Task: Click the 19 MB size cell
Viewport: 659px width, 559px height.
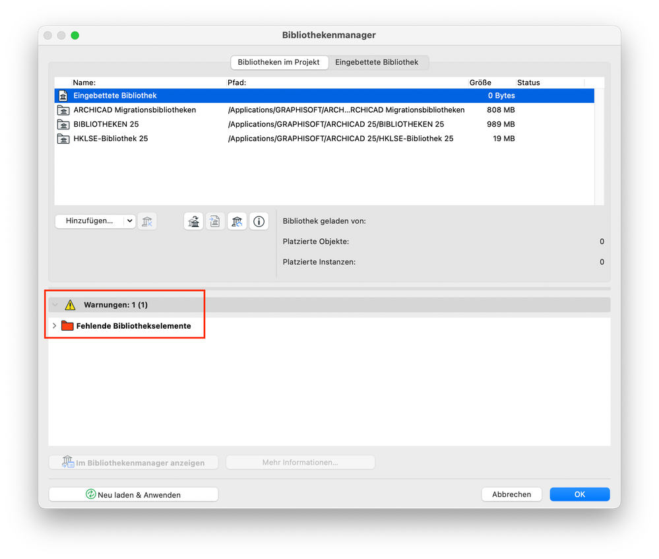Action: (x=503, y=139)
